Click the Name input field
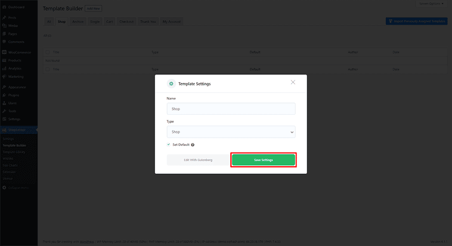452x246 pixels. (231, 109)
